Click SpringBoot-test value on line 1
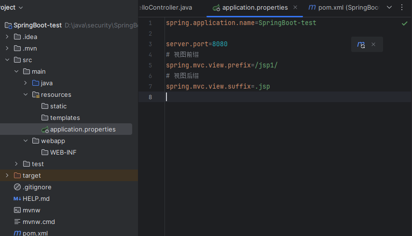The height and width of the screenshot is (236, 412). pyautogui.click(x=288, y=23)
